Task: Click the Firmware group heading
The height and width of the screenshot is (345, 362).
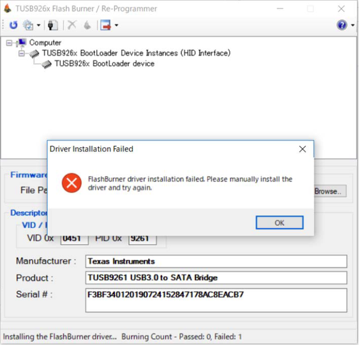Action: click(29, 175)
